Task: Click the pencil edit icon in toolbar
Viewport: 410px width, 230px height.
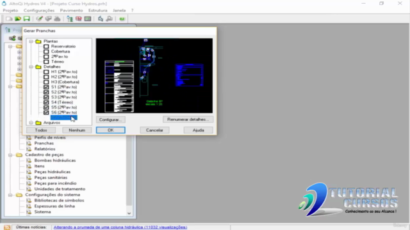Action: [40, 19]
